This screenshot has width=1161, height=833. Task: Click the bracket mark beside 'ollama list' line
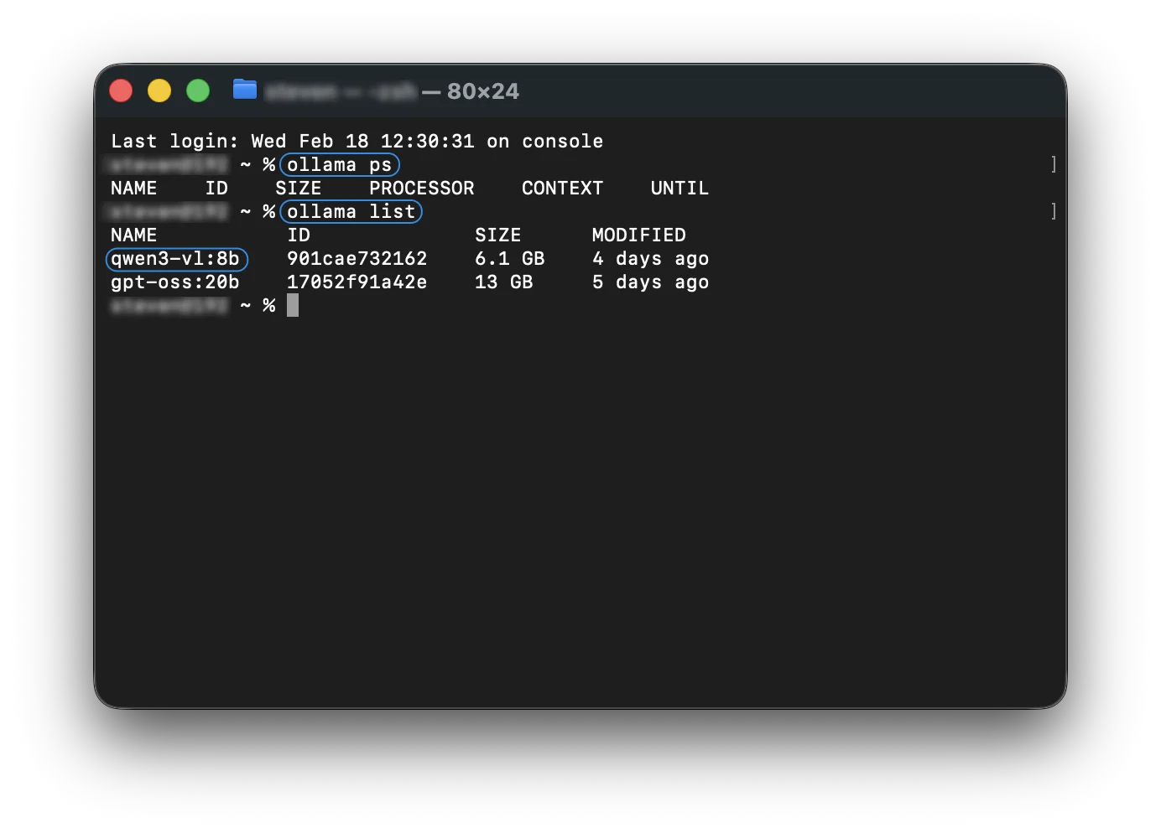point(1054,212)
